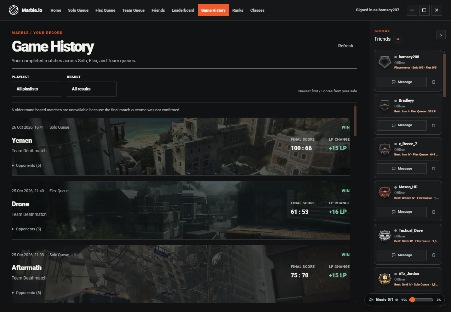The width and height of the screenshot is (451, 312).
Task: Click the Drone match date 25 Oct 2026, 21:40
Action: coord(28,191)
